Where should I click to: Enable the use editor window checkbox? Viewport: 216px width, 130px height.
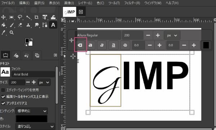pyautogui.click(x=3, y=90)
